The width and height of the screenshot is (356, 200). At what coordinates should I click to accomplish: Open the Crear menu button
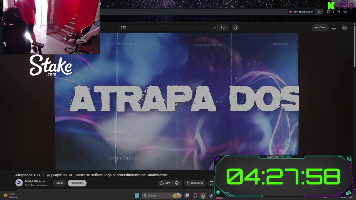(320, 27)
